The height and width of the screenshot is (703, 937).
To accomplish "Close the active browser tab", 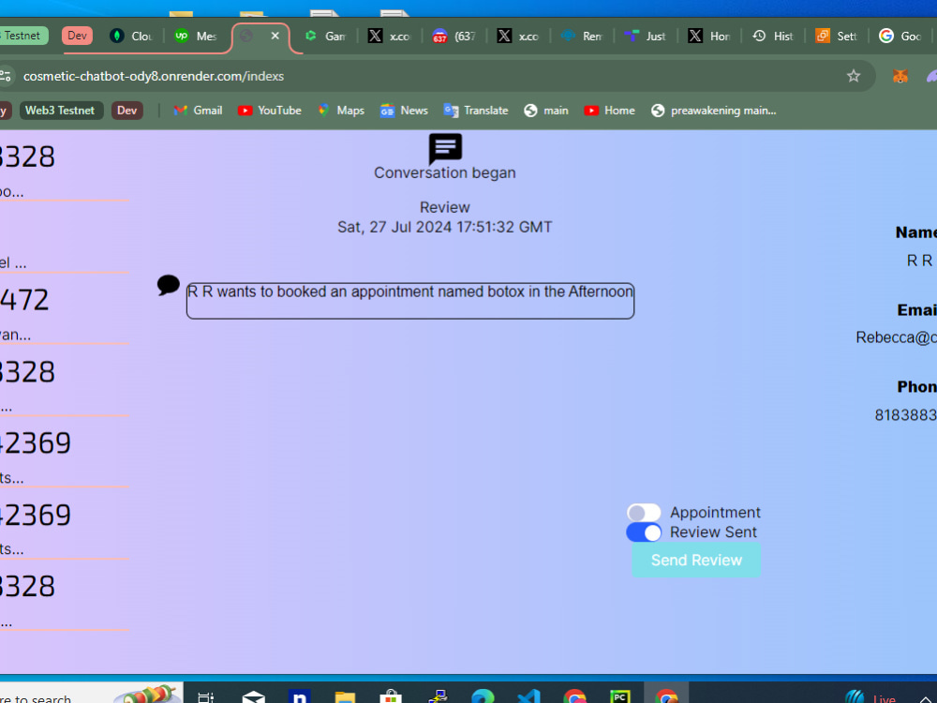I will [275, 36].
